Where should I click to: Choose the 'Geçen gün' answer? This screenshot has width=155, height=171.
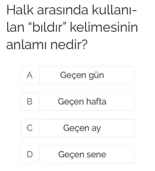pyautogui.click(x=87, y=75)
